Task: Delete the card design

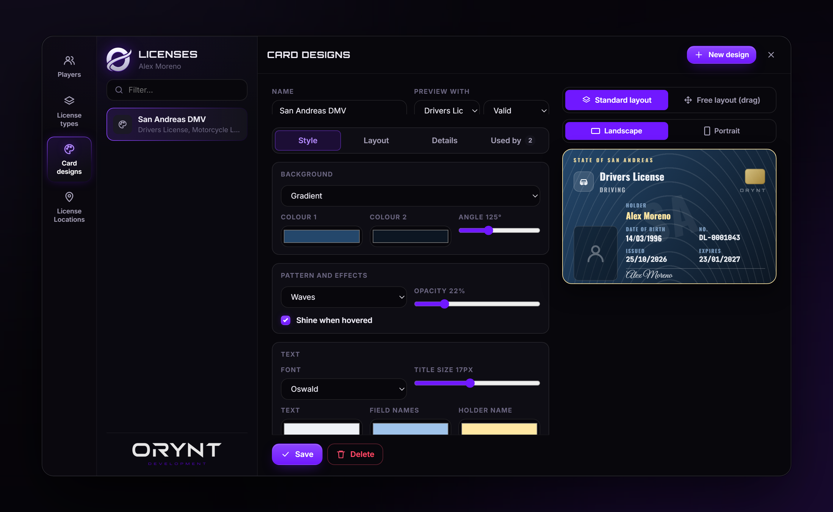Action: tap(355, 454)
